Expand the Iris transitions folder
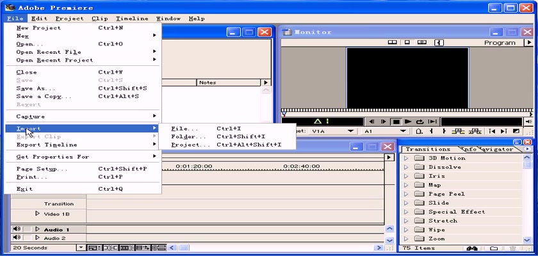The width and height of the screenshot is (538, 256). (406, 176)
